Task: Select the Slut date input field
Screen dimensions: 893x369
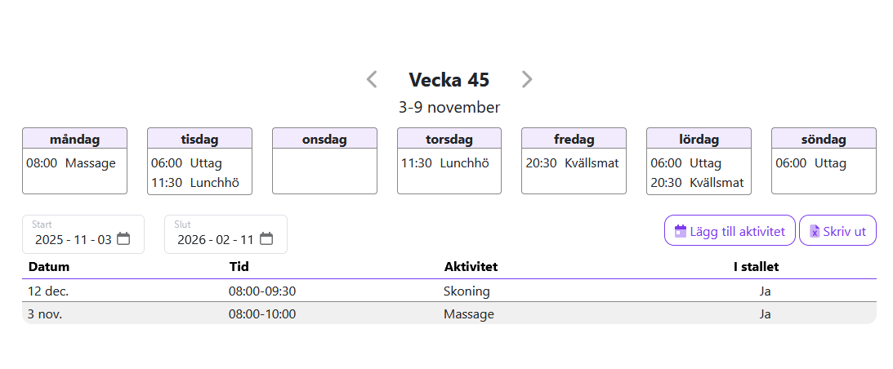Action: [216, 239]
